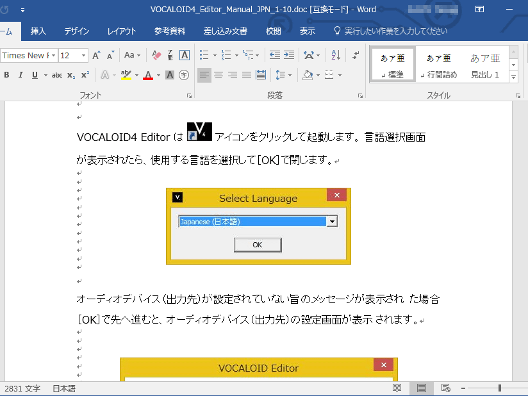Apply the 標準 style

pyautogui.click(x=393, y=65)
